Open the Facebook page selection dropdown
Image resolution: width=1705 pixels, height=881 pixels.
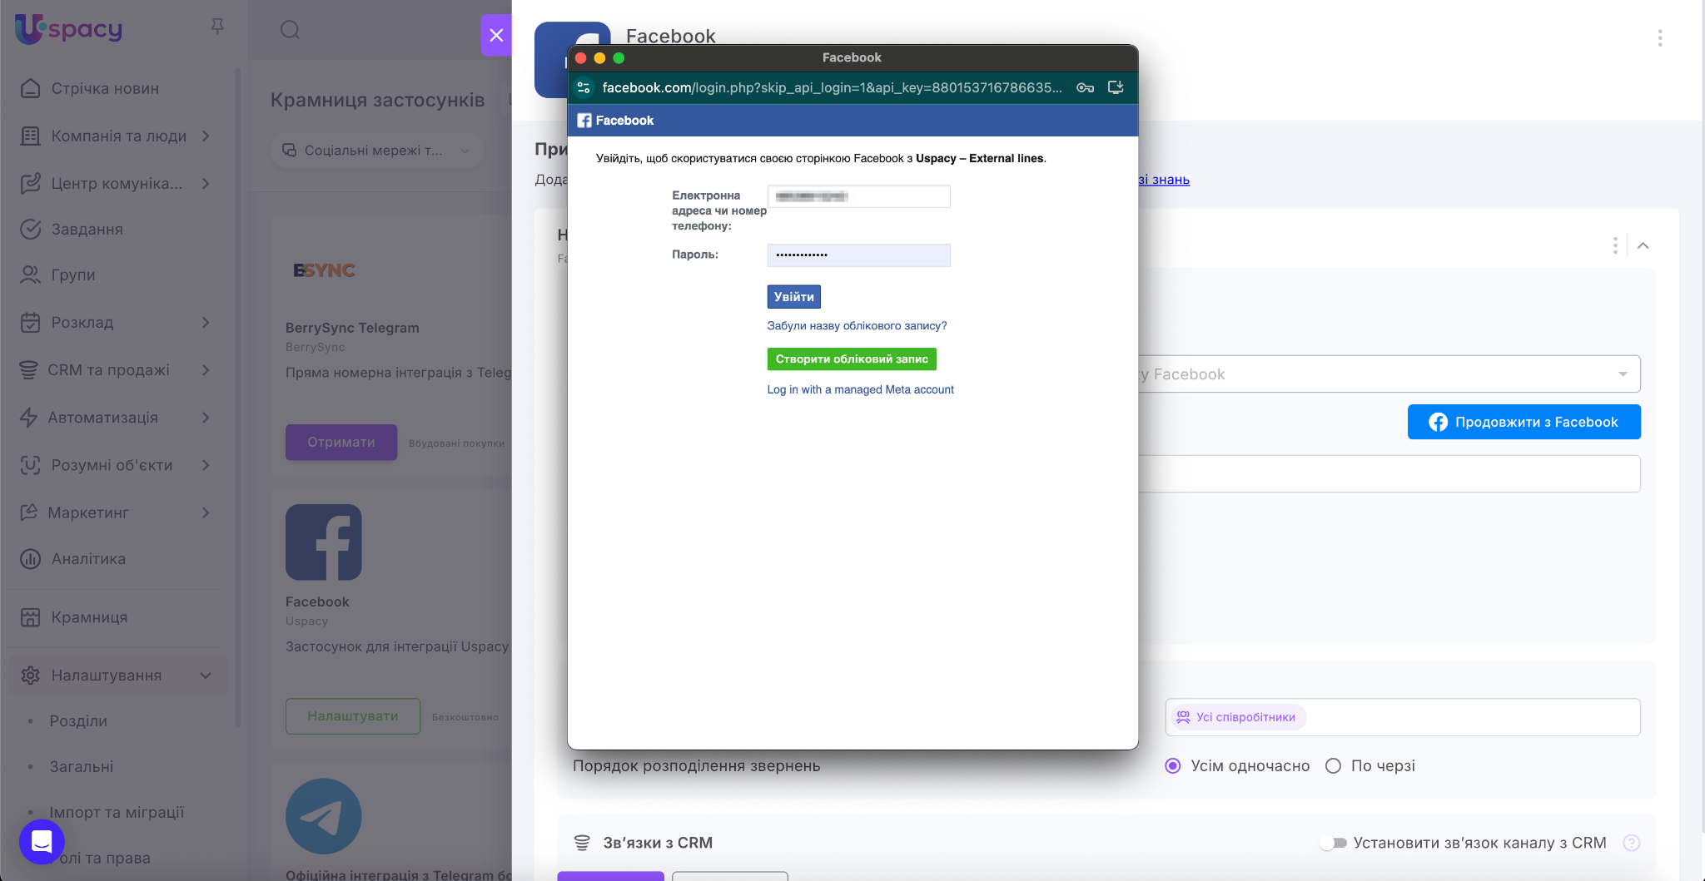pyautogui.click(x=1622, y=374)
